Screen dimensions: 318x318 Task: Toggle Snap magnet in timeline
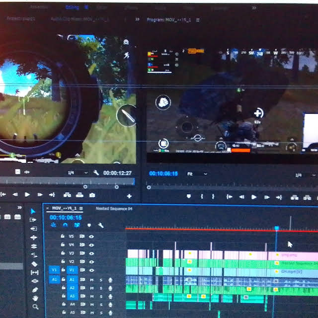65,225
